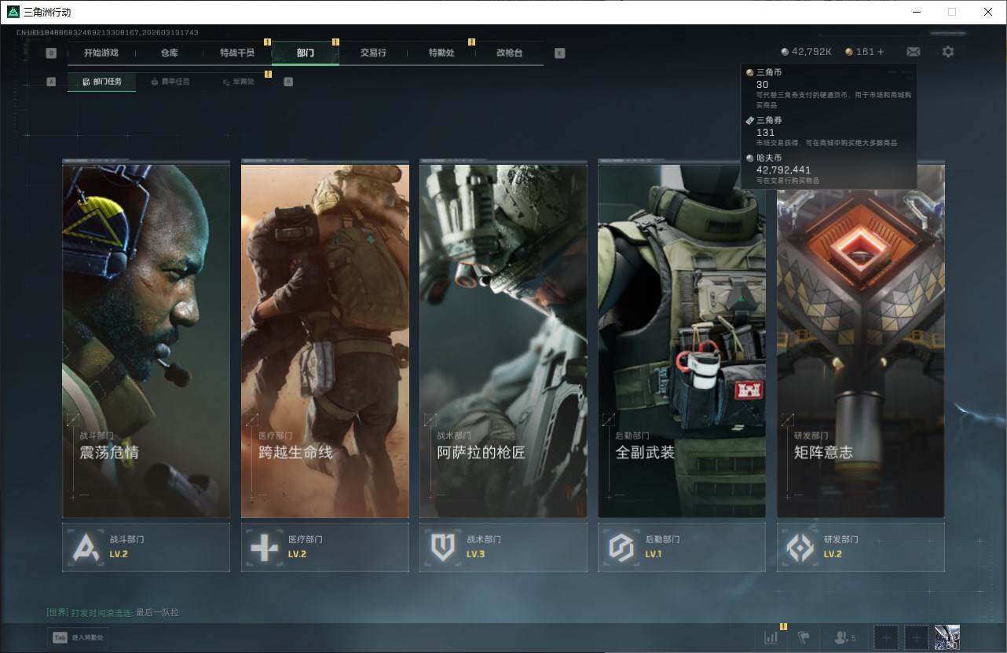The width and height of the screenshot is (1007, 653).
Task: Select the 改枪台 tab
Action: (x=509, y=53)
